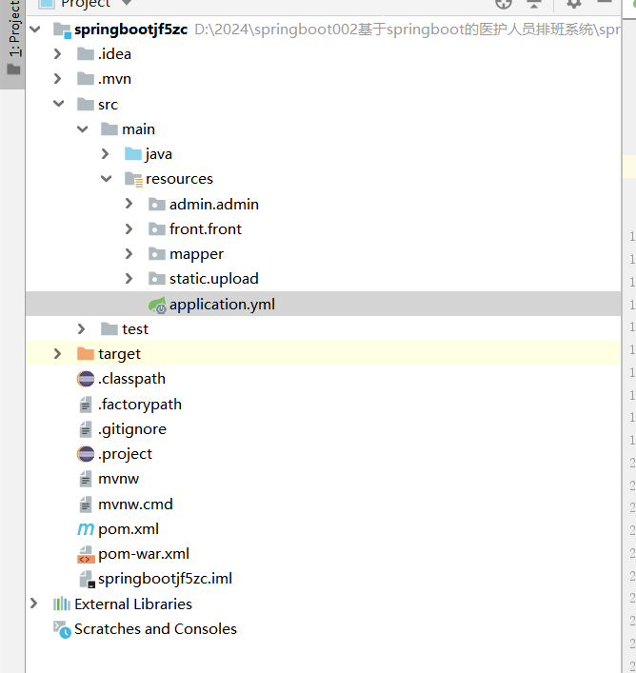Viewport: 636px width, 673px height.
Task: Click the file icon beside .gitignore
Action: 86,429
